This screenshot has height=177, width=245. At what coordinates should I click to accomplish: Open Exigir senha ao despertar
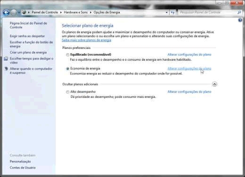click(27, 36)
